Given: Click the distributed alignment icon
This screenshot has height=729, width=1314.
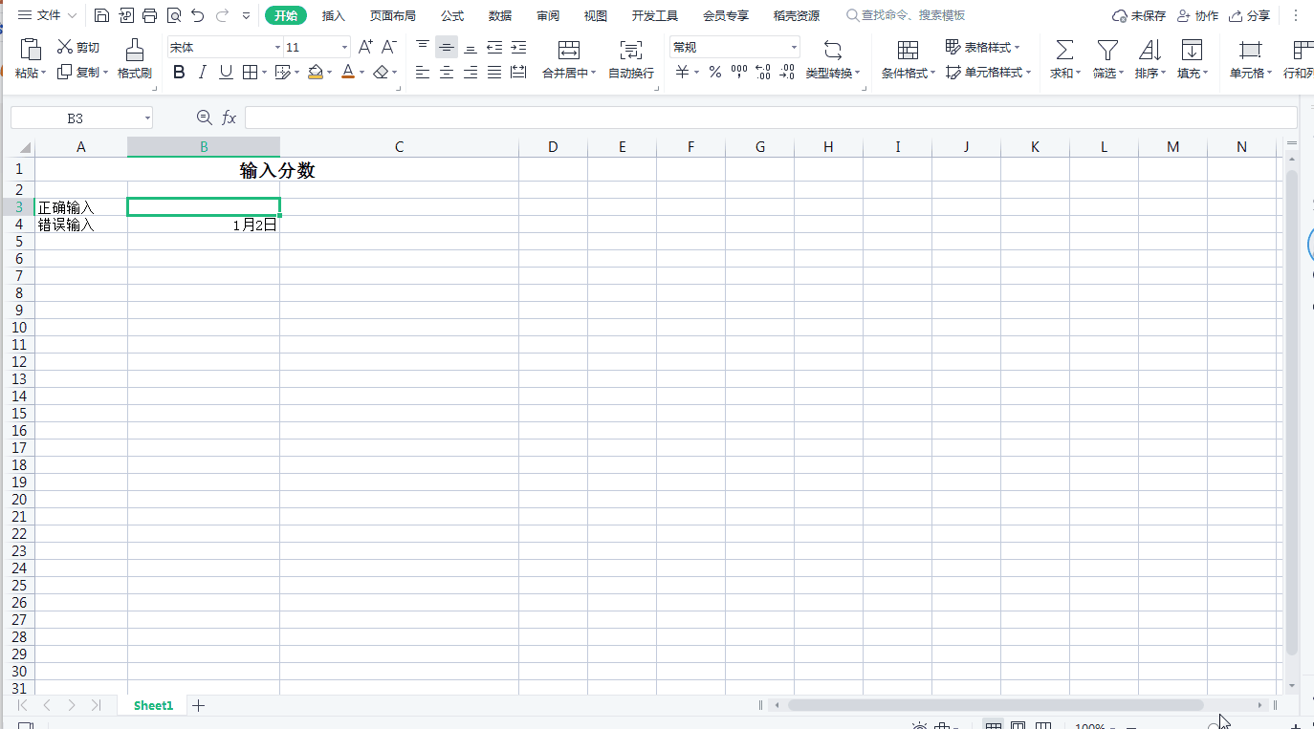Looking at the screenshot, I should point(518,72).
